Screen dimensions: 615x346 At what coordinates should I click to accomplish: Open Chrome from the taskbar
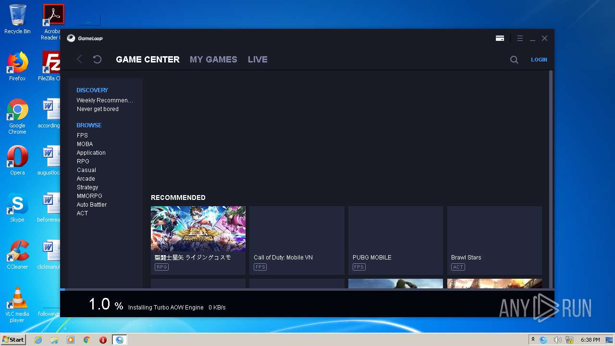pos(86,340)
